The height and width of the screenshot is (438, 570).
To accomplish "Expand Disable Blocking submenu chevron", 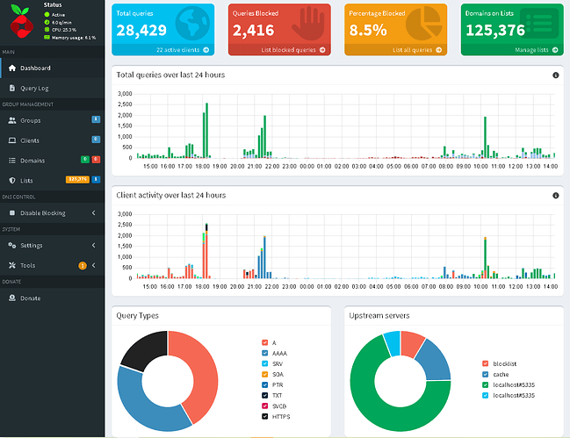I will tap(93, 212).
